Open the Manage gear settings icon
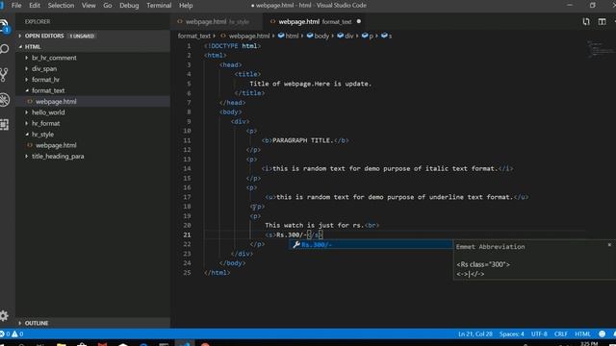The height and width of the screenshot is (346, 616). (4, 315)
